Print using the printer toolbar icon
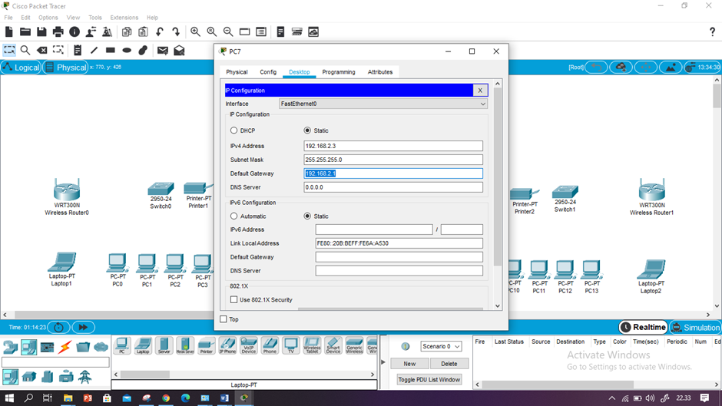 [58, 31]
